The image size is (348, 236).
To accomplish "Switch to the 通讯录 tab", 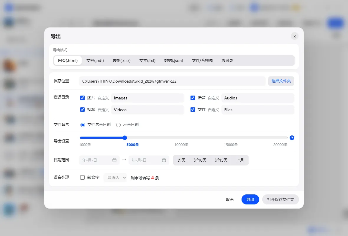I will click(227, 60).
